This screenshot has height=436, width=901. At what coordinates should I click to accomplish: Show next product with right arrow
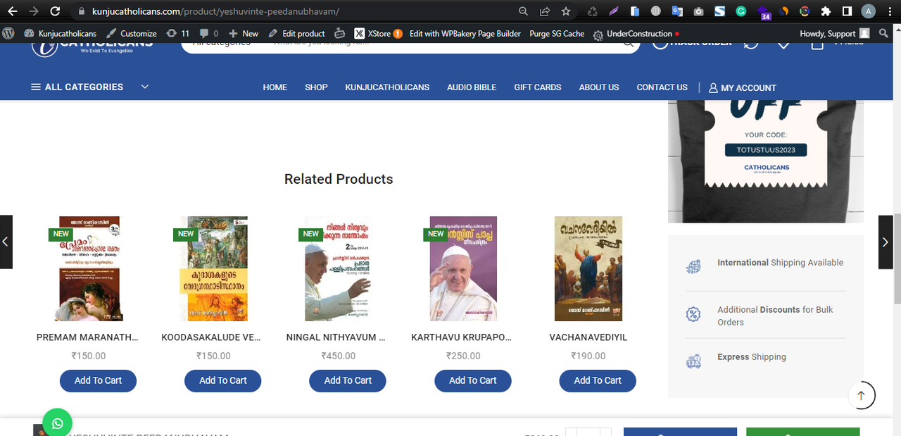tap(886, 242)
